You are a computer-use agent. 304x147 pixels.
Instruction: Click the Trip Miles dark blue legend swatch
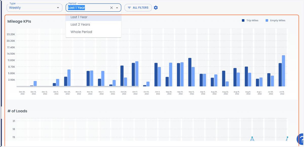click(243, 20)
